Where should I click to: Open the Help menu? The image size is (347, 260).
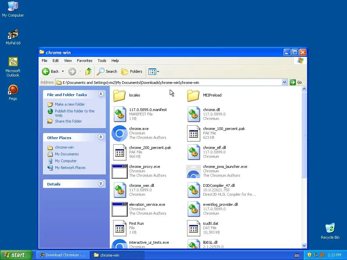115,61
